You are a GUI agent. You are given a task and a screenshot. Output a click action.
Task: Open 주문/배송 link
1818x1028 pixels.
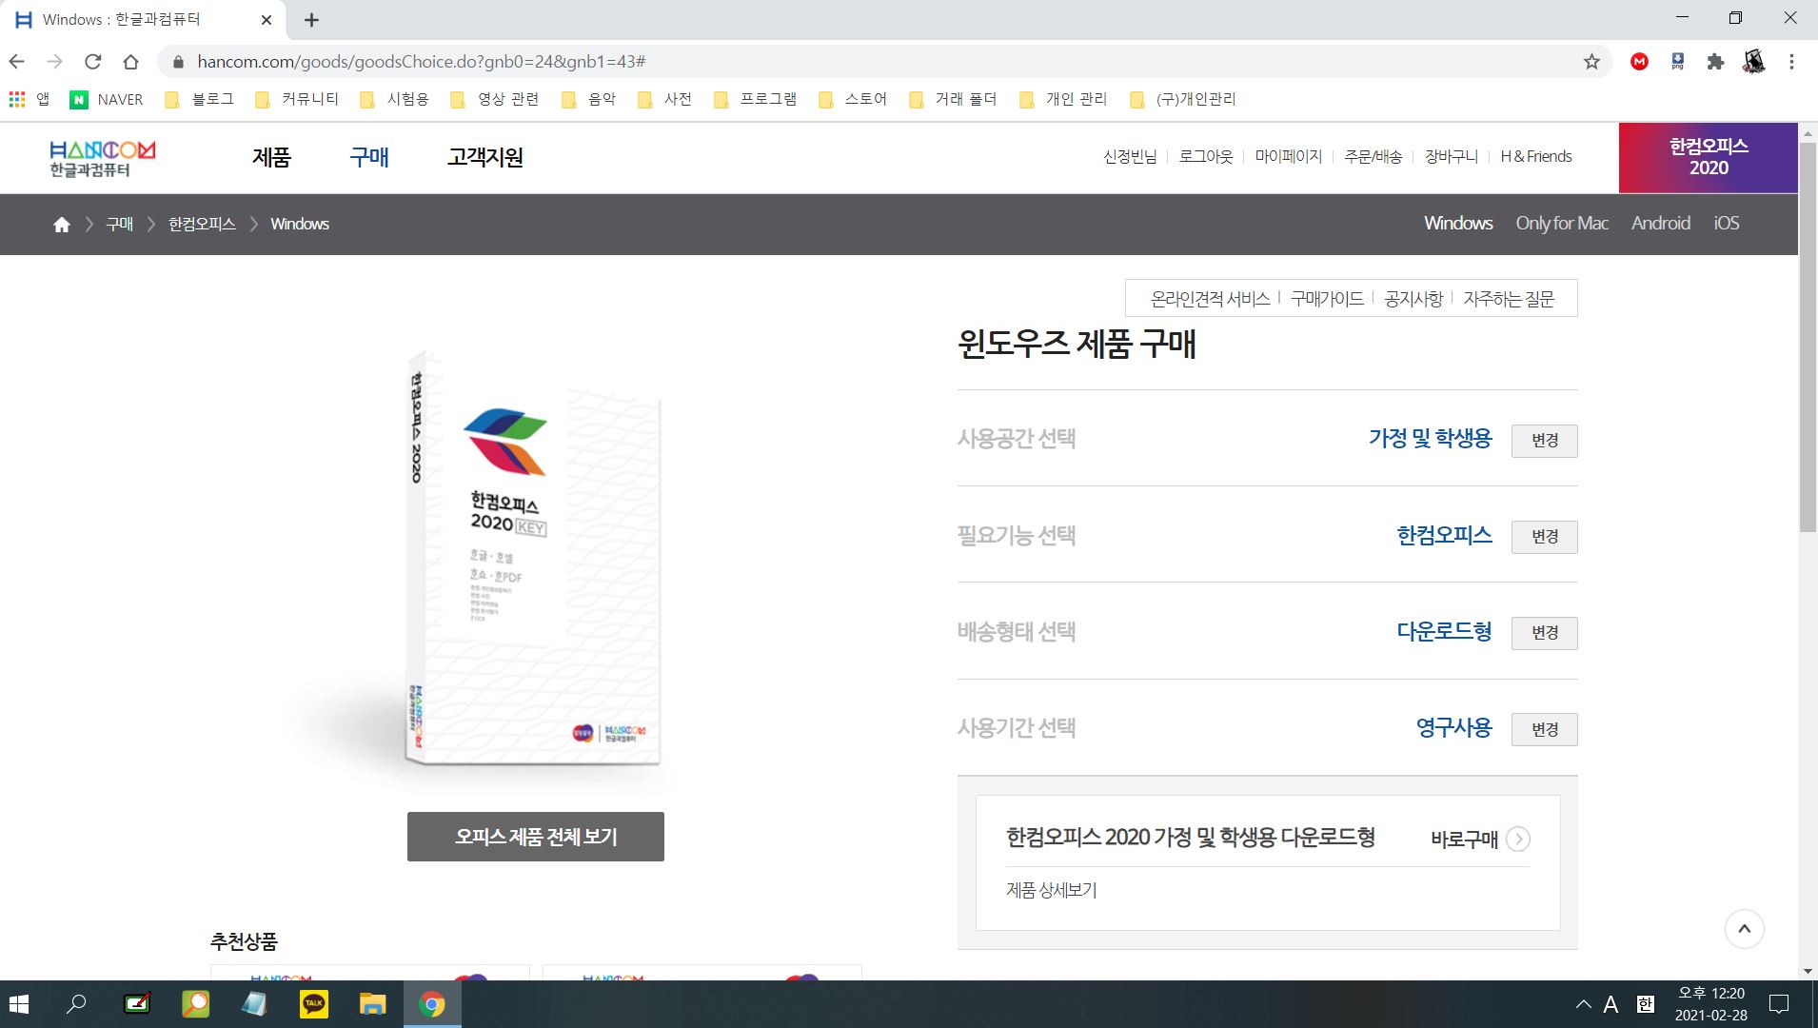1373,157
